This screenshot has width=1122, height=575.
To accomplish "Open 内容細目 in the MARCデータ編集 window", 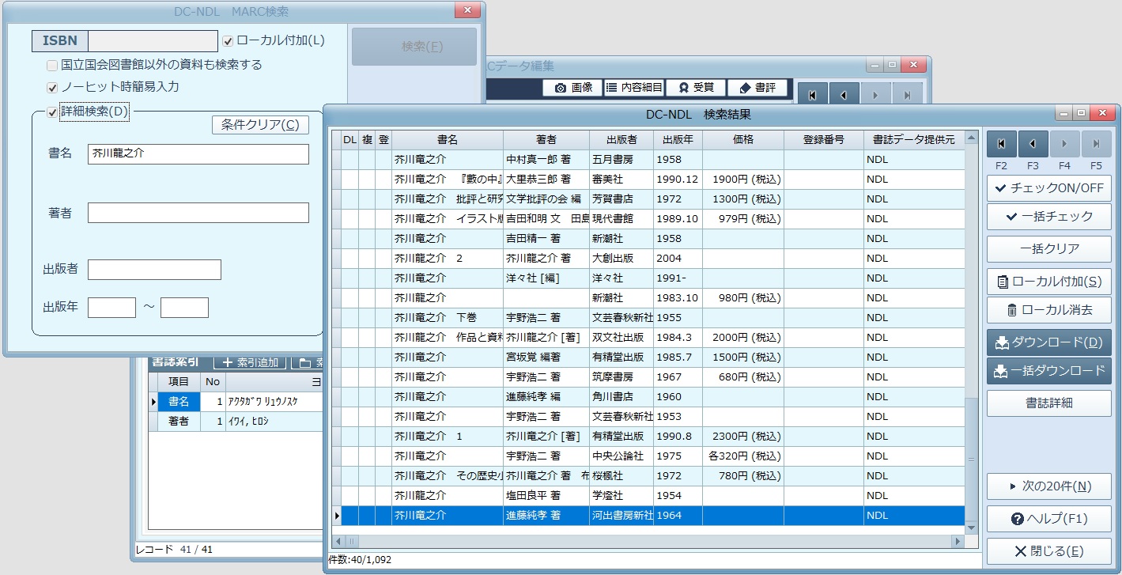I will coord(634,88).
